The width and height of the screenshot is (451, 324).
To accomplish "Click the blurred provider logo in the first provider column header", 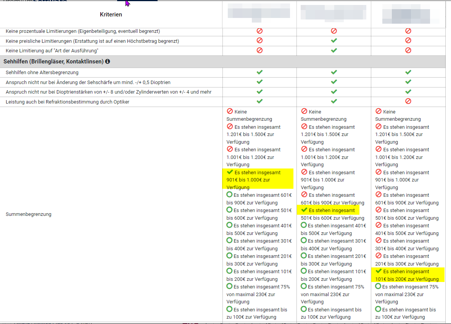I will click(259, 13).
